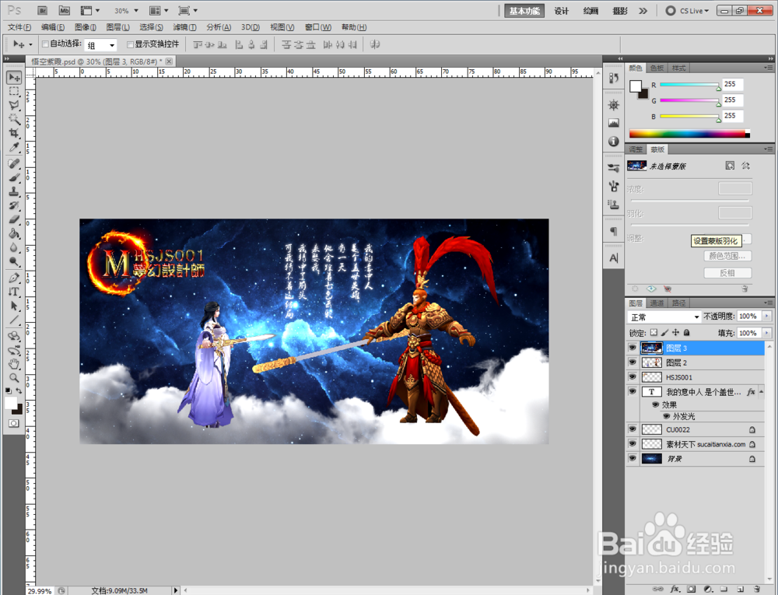Open the 窗口(W) menu
The width and height of the screenshot is (778, 595).
318,27
